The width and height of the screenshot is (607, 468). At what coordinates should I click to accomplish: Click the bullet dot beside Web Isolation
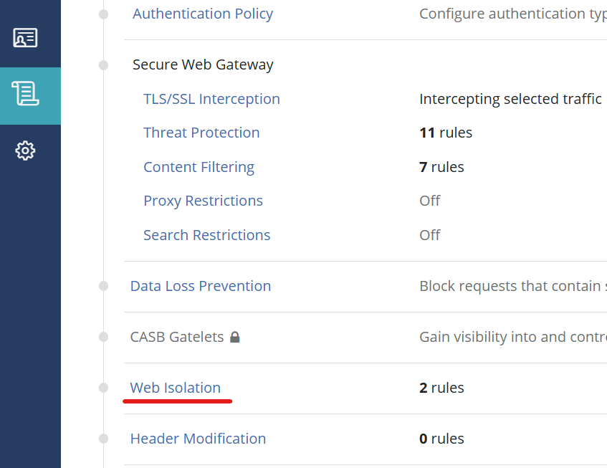coord(104,388)
